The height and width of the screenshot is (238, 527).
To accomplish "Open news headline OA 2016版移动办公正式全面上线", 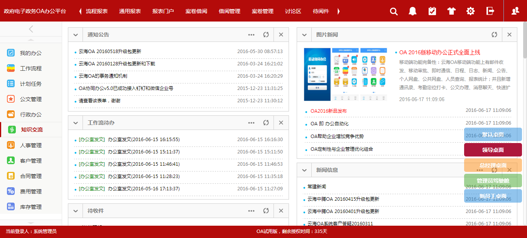I will coord(440,52).
